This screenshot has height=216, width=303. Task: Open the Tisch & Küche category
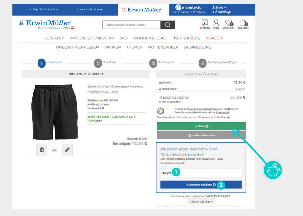[x=186, y=38]
